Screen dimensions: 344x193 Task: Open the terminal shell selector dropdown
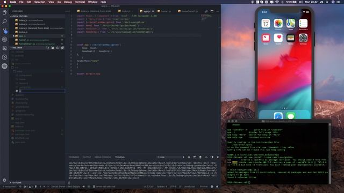click(171, 157)
